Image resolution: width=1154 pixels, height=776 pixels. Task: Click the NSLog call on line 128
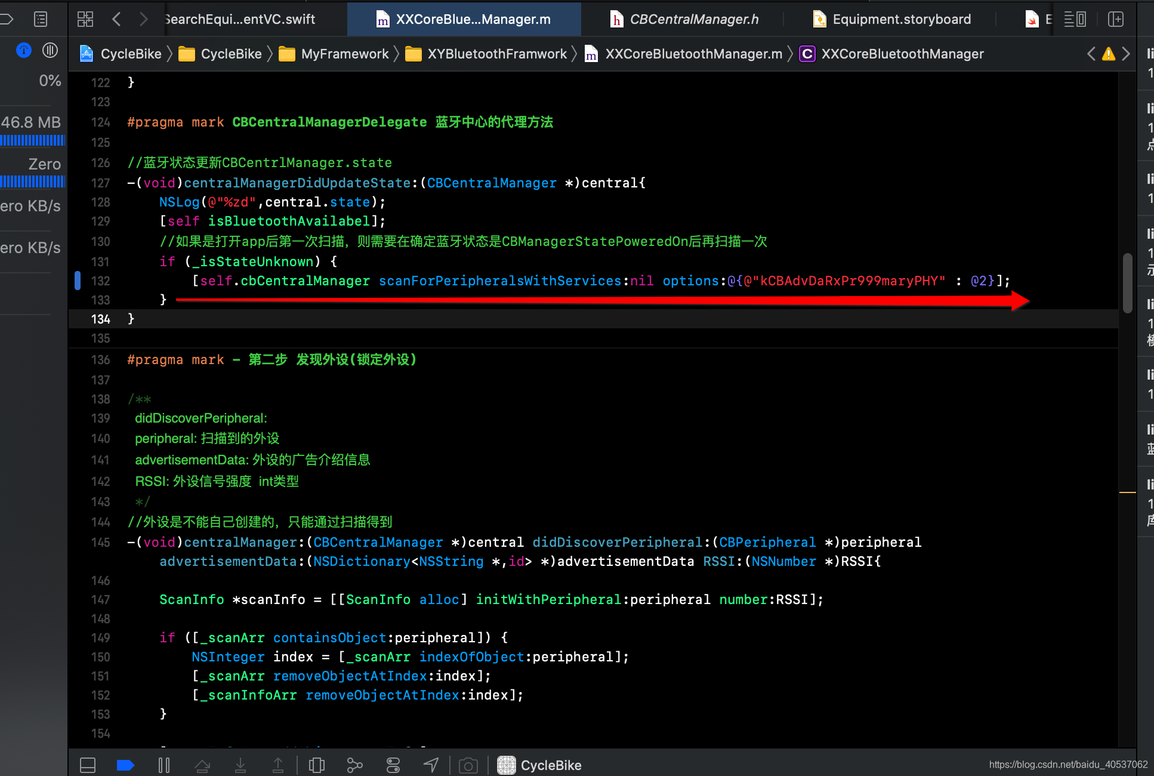coord(179,202)
